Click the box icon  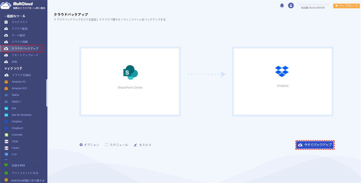pyautogui.click(x=6, y=108)
